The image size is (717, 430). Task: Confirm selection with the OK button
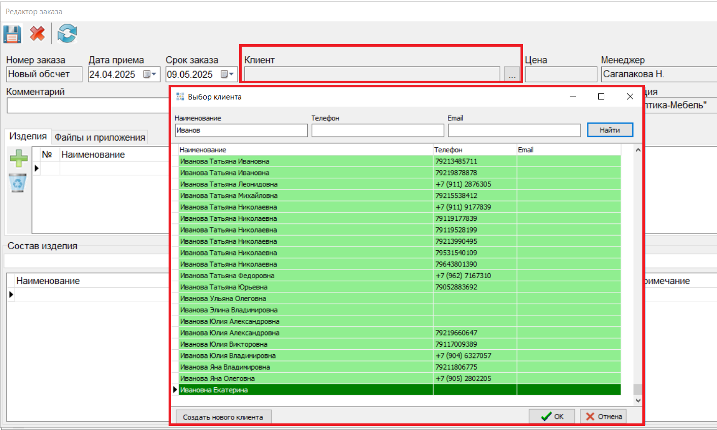click(552, 416)
